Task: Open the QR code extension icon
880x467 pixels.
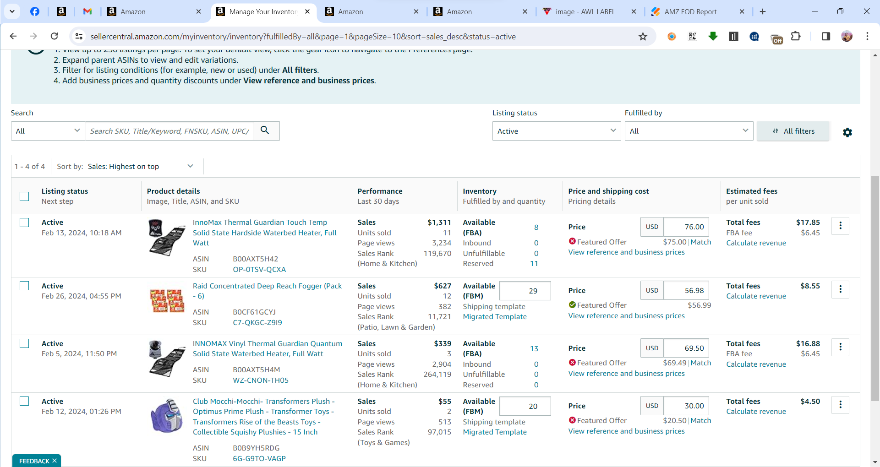Action: pyautogui.click(x=692, y=36)
